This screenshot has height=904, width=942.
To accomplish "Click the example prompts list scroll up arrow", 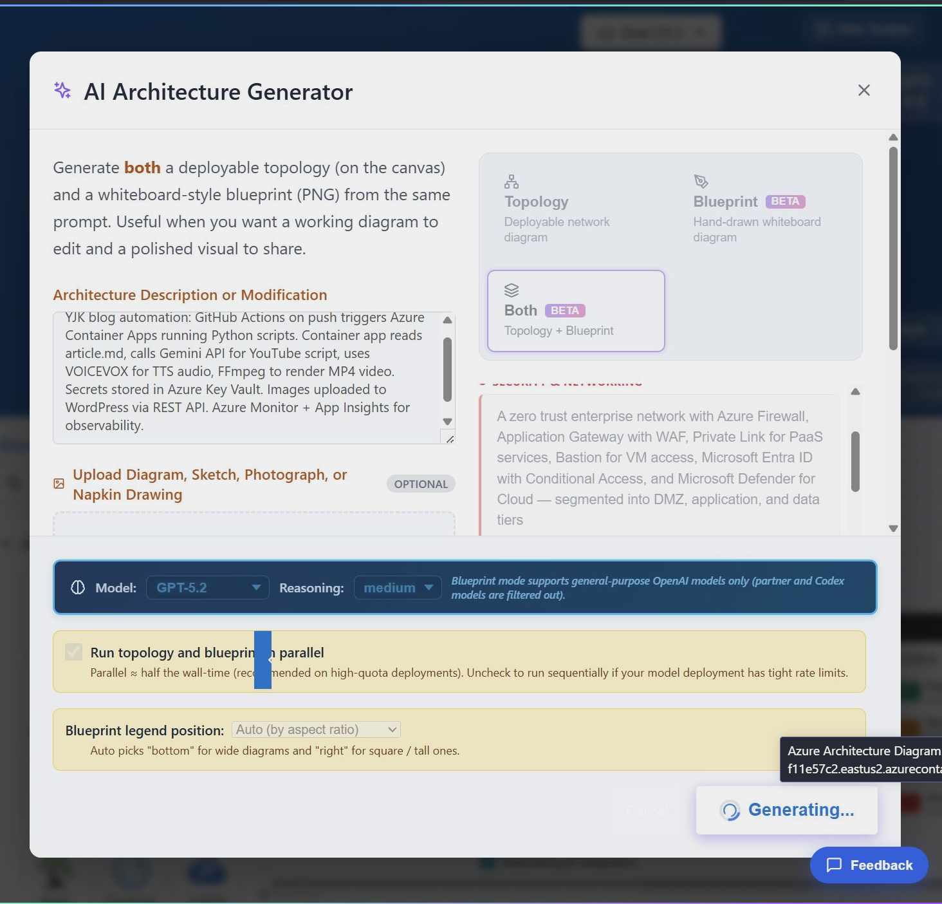I will pyautogui.click(x=855, y=391).
